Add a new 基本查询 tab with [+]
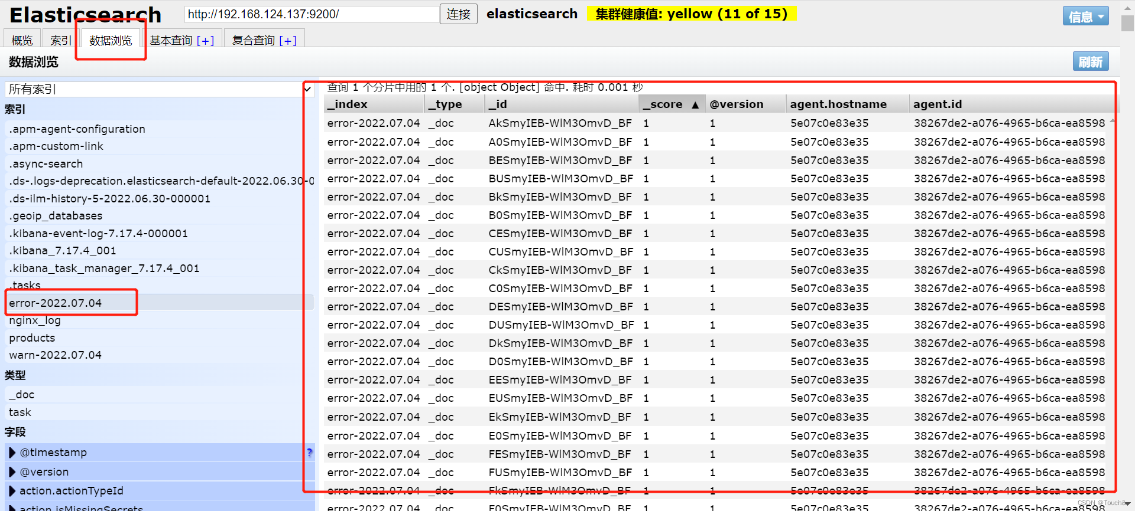1135x511 pixels. click(x=205, y=40)
